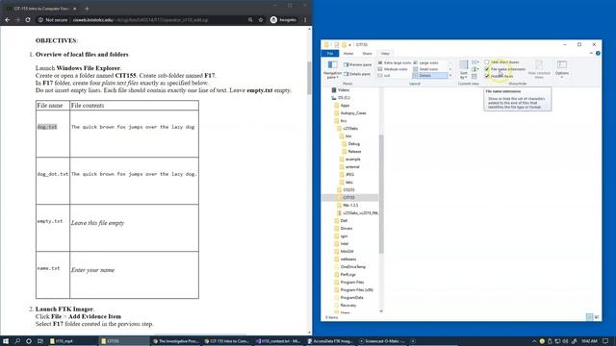Enable the Item check boxes checkbox
This screenshot has width=616, height=346.
coord(487,62)
